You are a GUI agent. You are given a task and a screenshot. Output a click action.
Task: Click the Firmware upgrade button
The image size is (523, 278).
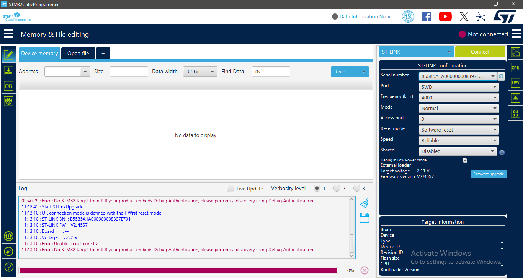click(x=489, y=174)
